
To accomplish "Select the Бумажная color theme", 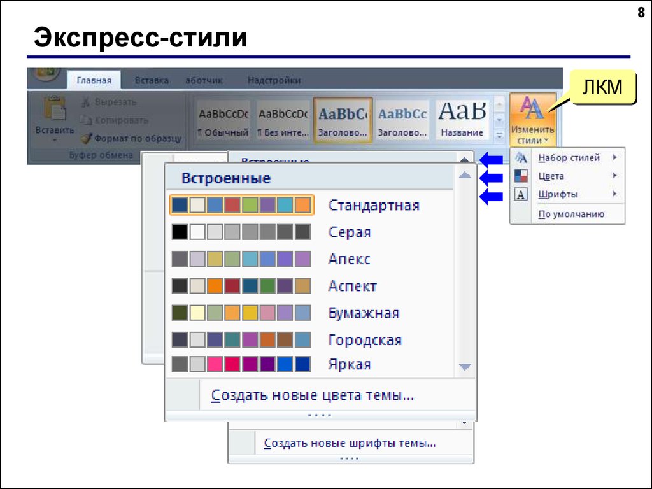I will (x=310, y=313).
